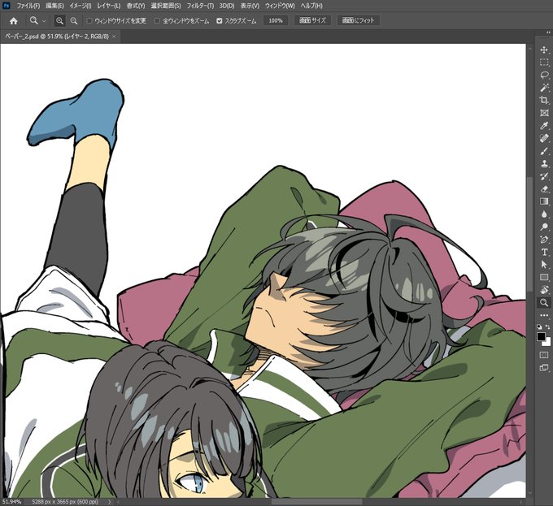
Task: Swap foreground and background colors
Action: pos(547,327)
